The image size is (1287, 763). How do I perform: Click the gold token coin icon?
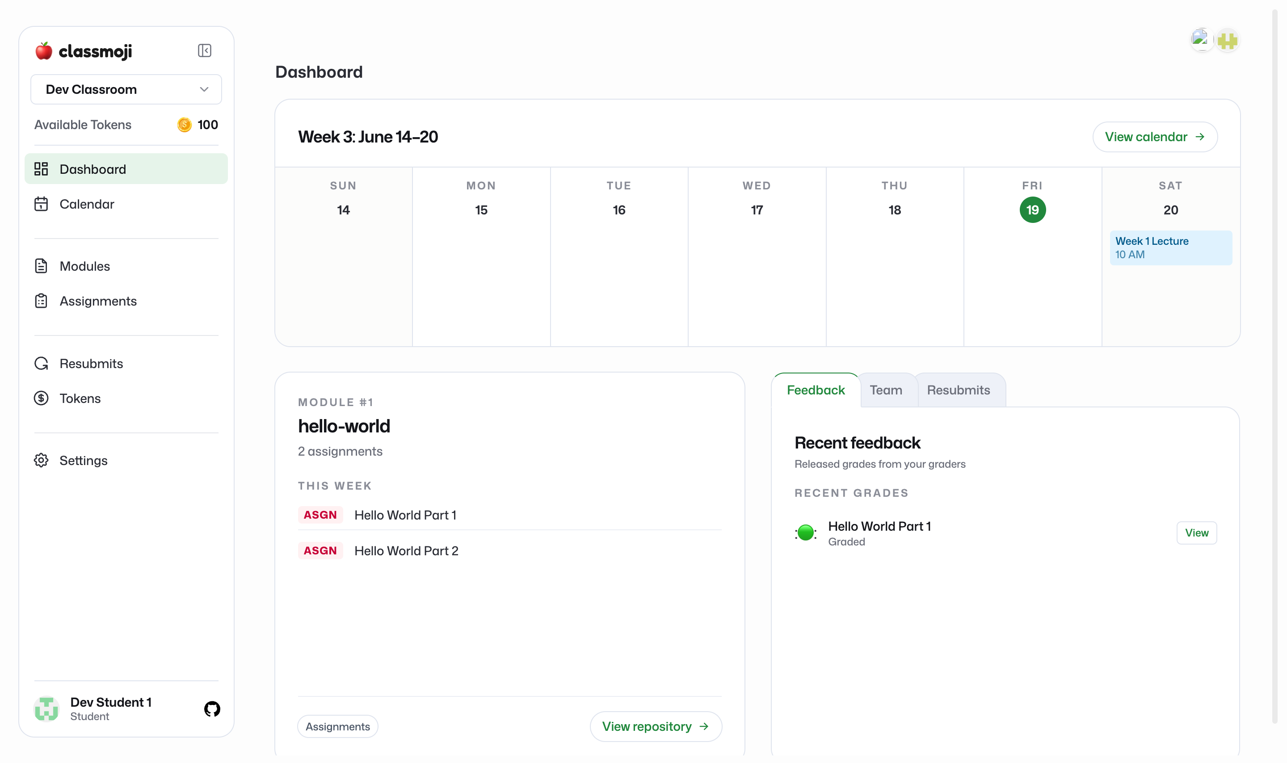click(x=184, y=125)
